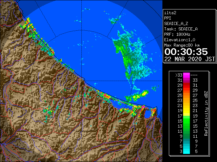217x162 pixels.
Task: Pick the red 29–31 dBZ legend band
Action: [x=186, y=85]
